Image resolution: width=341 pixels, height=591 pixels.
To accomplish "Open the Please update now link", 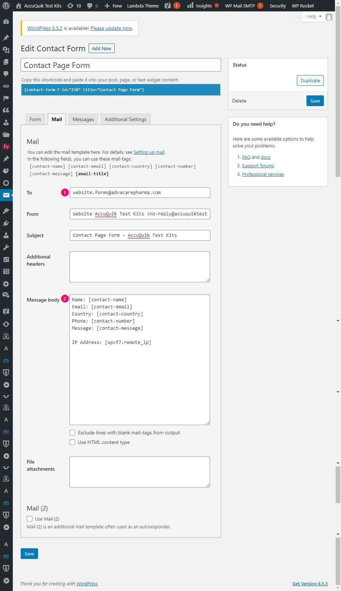I will tap(111, 28).
